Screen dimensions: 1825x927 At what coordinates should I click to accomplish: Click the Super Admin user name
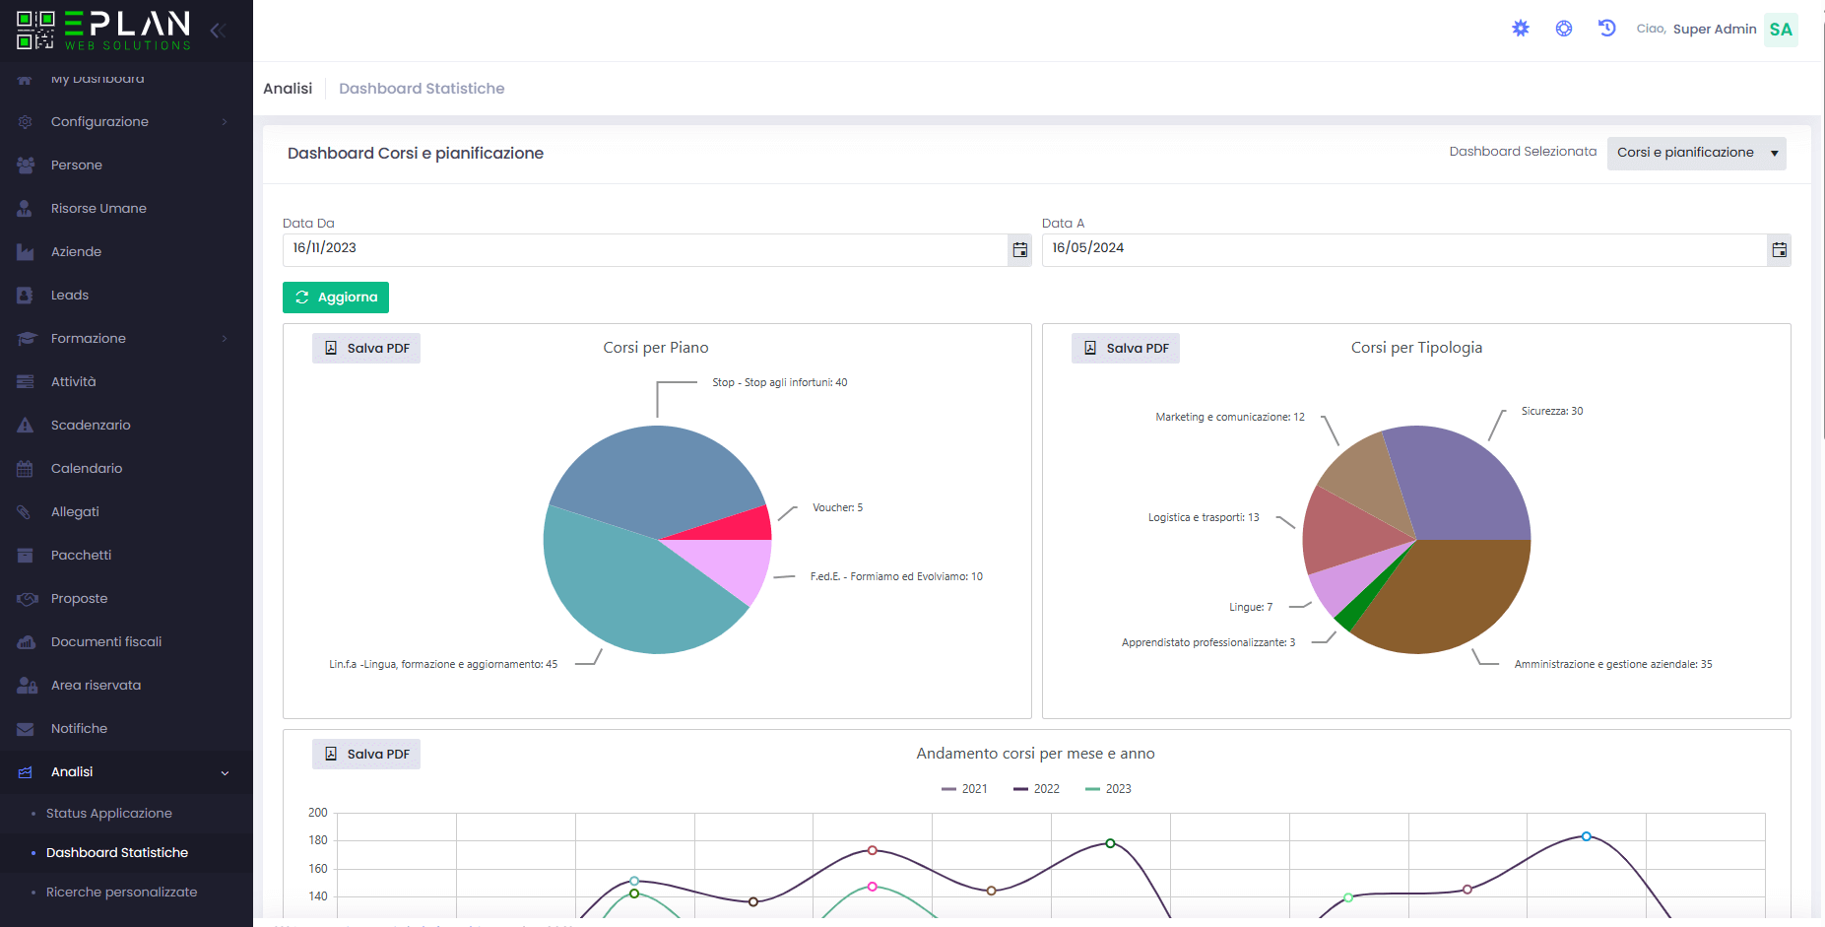1715,30
